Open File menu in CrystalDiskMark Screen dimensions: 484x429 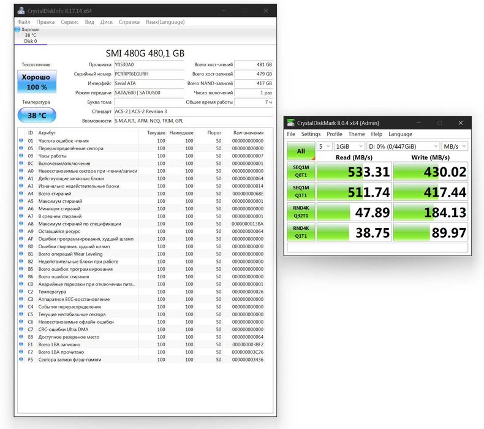coord(291,134)
